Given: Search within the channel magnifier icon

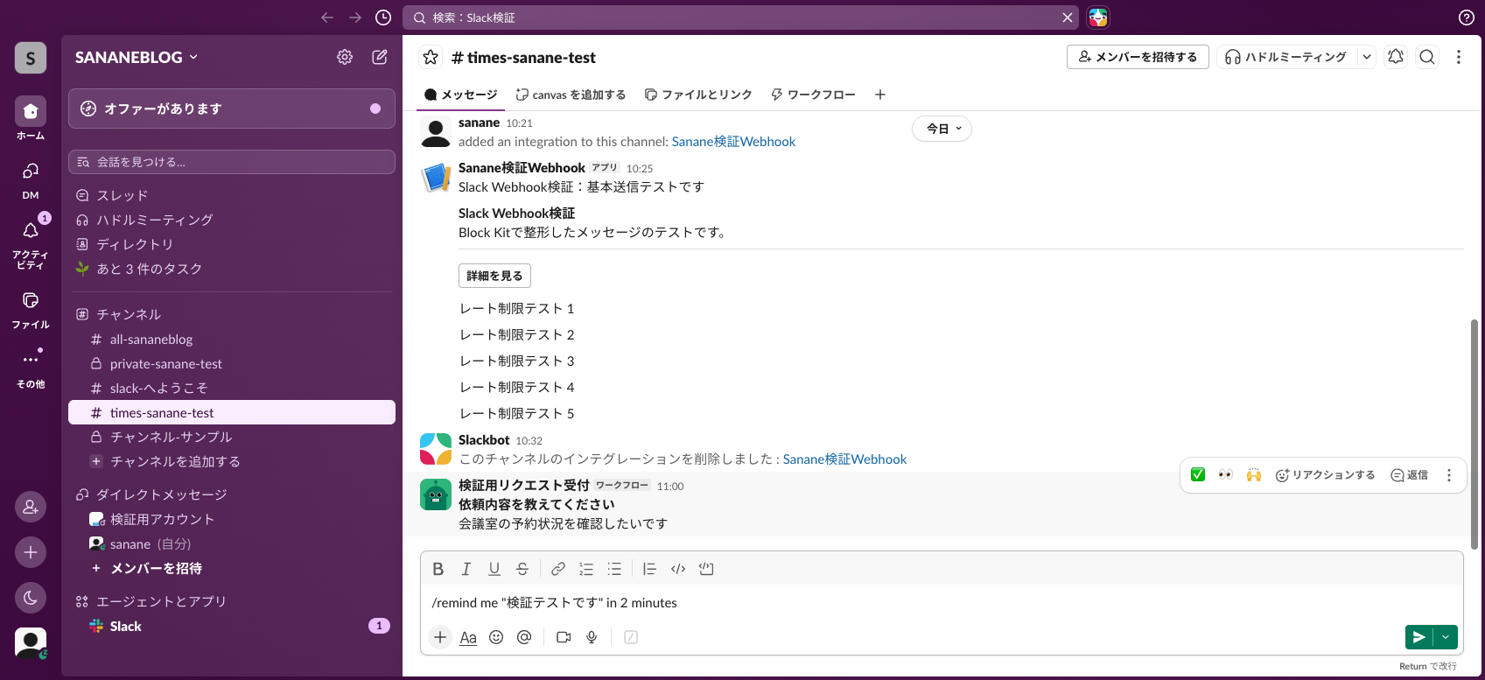Looking at the screenshot, I should tap(1427, 57).
